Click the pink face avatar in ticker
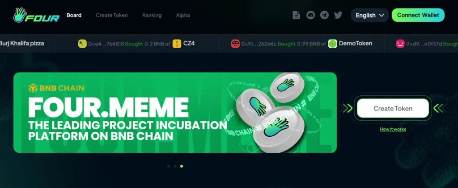Screen dimensions: 458x188 point(400,44)
